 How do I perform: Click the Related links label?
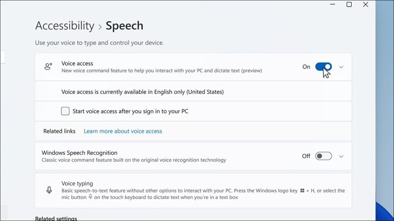click(59, 131)
